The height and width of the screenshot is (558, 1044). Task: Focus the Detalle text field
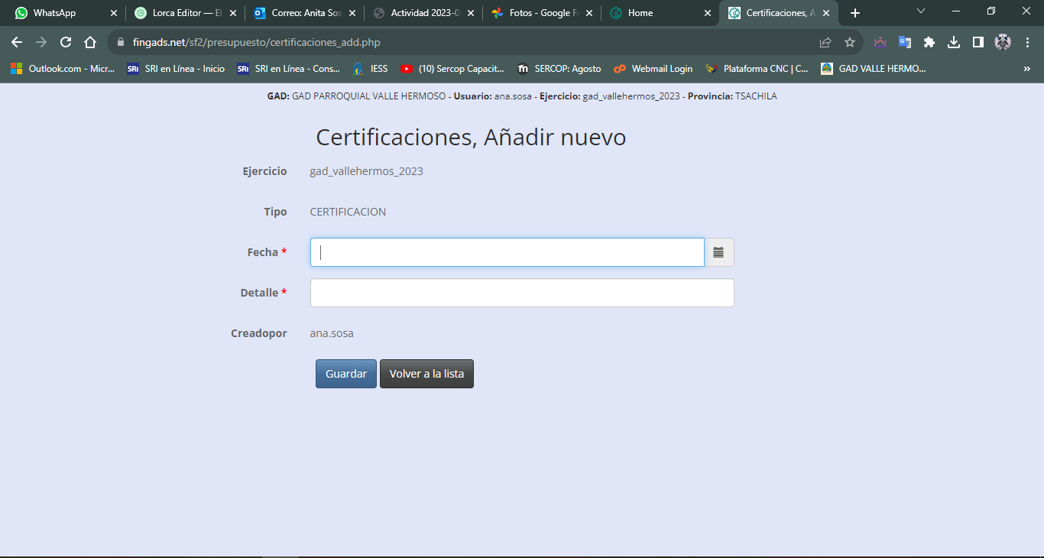[522, 293]
